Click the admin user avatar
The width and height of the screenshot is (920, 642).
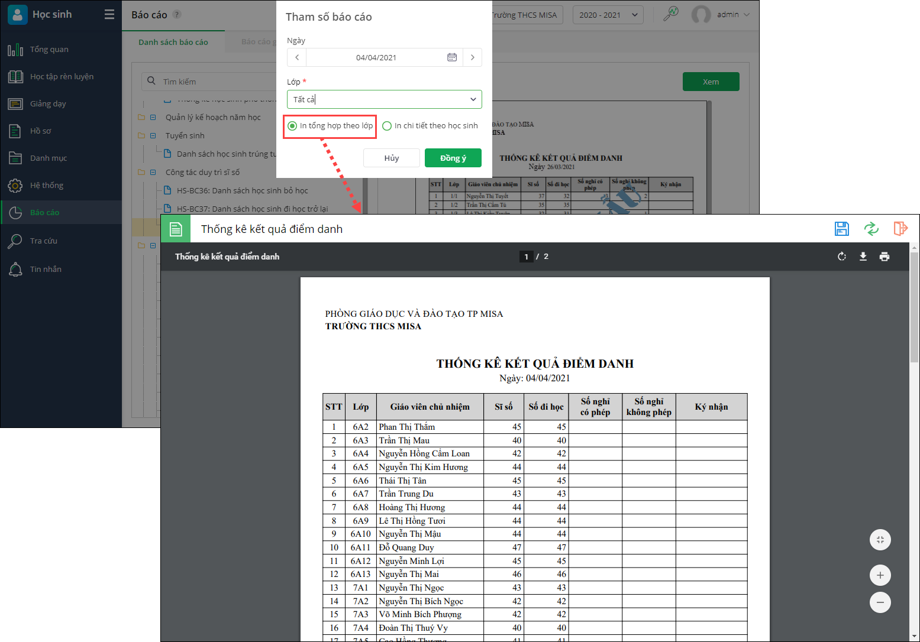pos(701,15)
